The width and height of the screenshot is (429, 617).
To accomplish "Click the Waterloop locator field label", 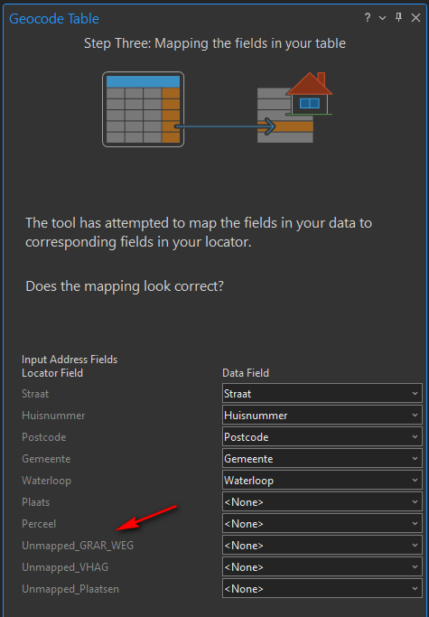I will point(46,481).
